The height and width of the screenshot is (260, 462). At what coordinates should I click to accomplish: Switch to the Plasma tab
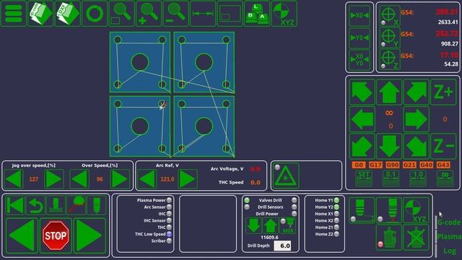[x=449, y=237]
